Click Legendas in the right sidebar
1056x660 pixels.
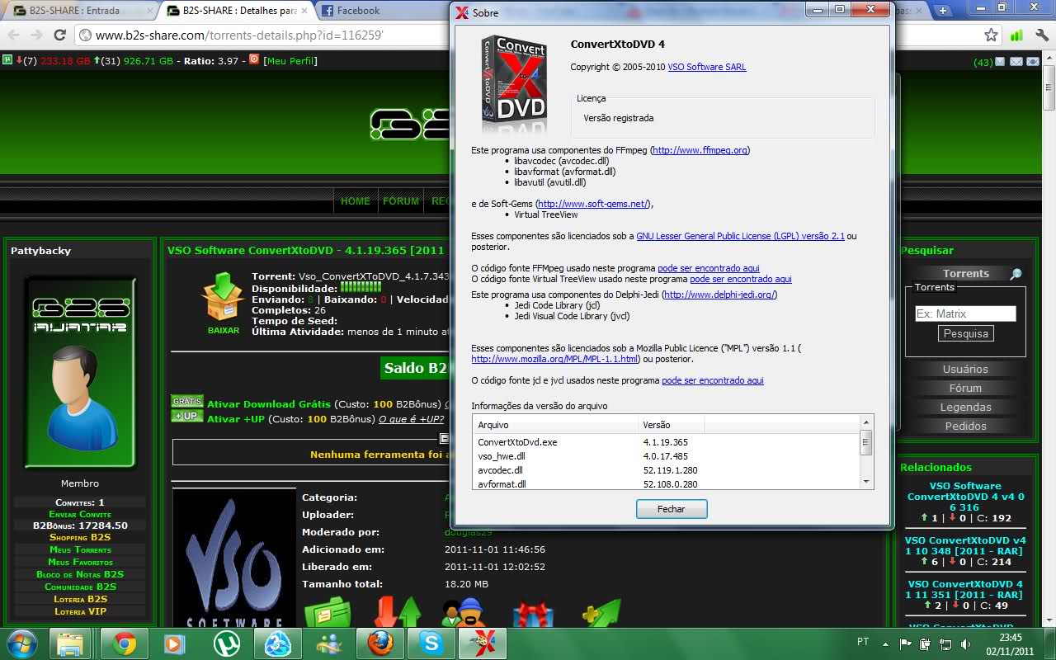(965, 407)
